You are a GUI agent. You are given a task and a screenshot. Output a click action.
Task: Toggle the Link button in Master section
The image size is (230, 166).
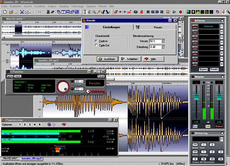[x=208, y=126]
